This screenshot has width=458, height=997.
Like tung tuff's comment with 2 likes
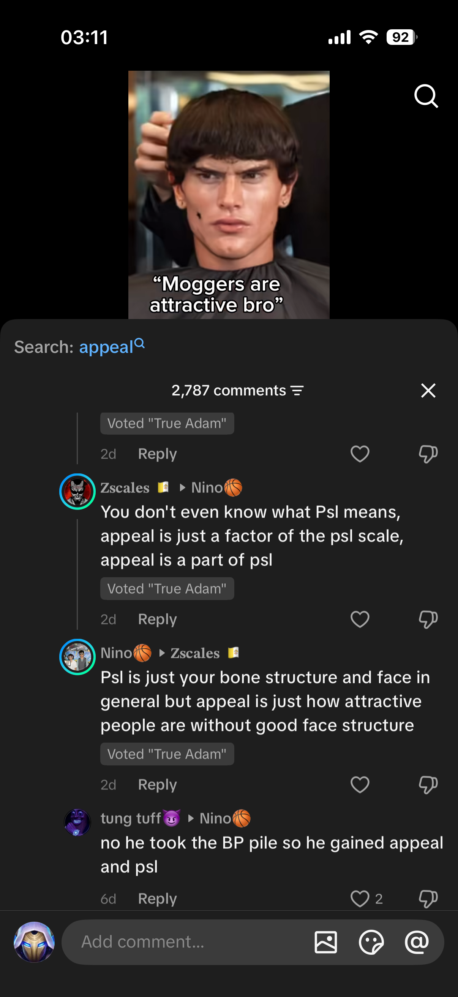click(x=360, y=899)
